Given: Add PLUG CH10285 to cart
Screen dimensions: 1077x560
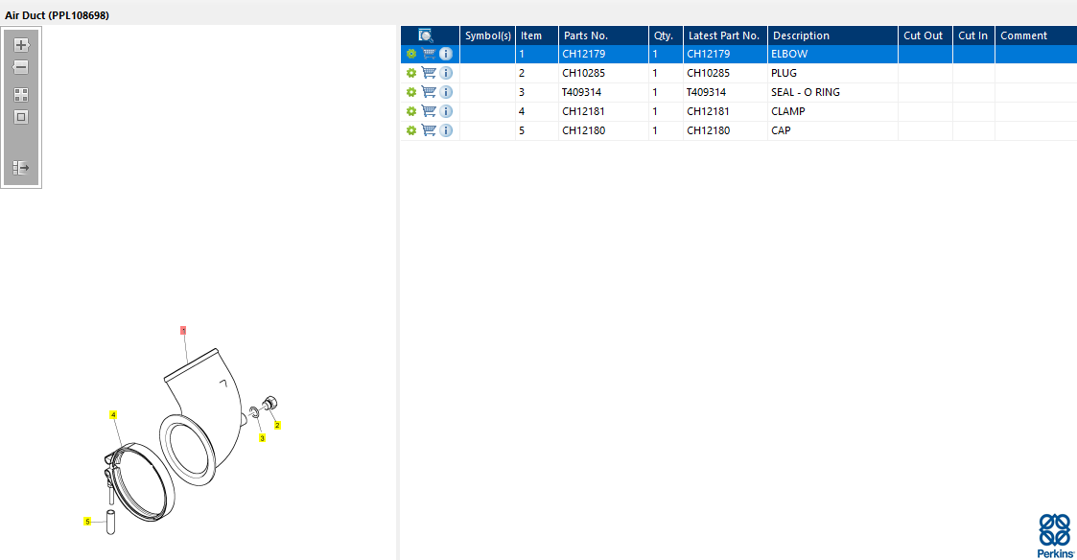Looking at the screenshot, I should 429,73.
